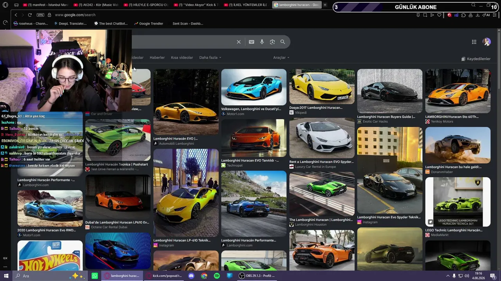
Task: Go back to the previous page
Action: click(16, 15)
